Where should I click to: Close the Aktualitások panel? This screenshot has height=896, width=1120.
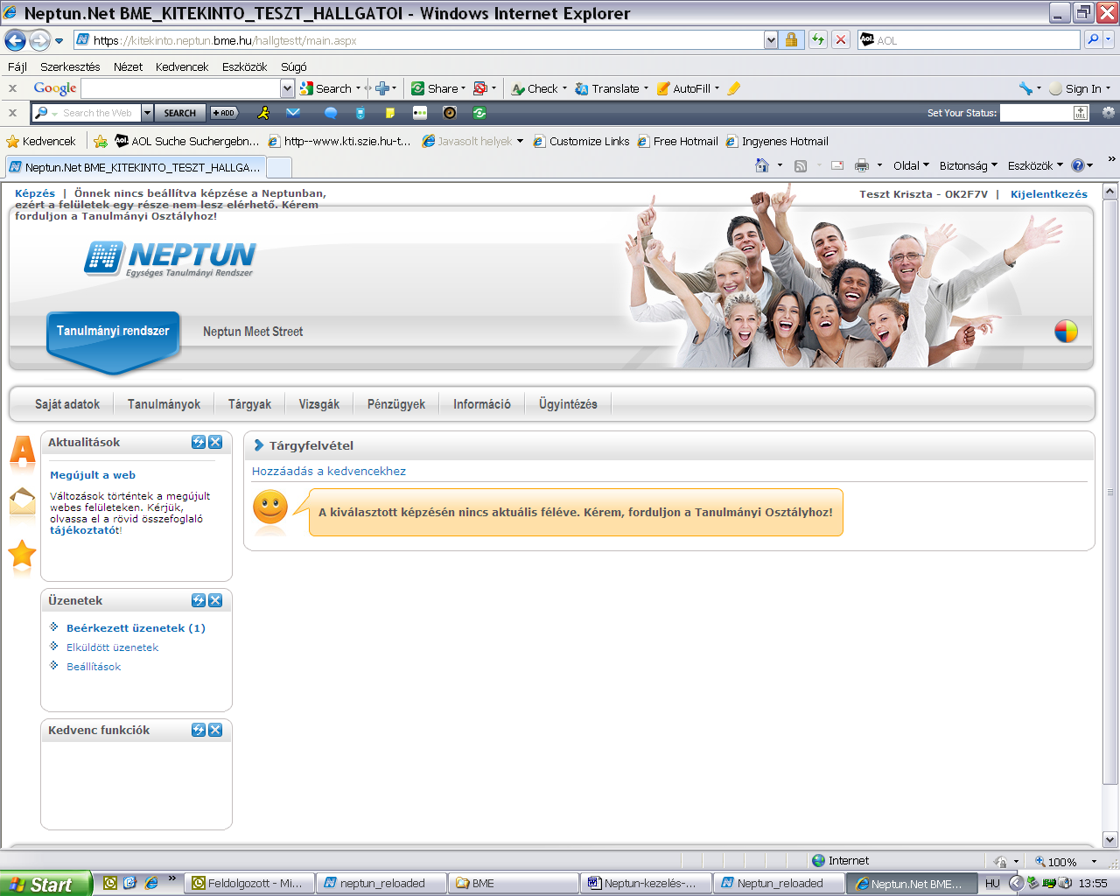pos(215,443)
